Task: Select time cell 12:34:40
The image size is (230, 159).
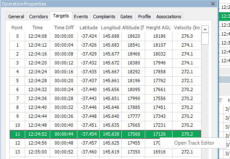Action: 37,107
